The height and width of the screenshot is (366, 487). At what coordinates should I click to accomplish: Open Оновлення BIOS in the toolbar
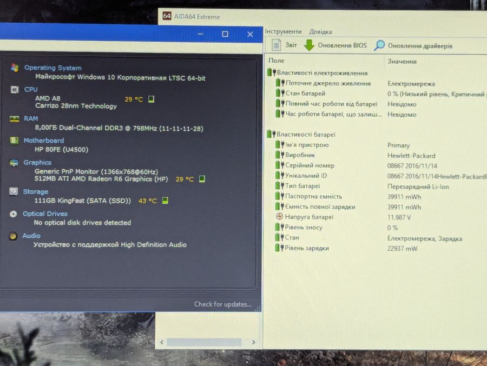(x=342, y=45)
